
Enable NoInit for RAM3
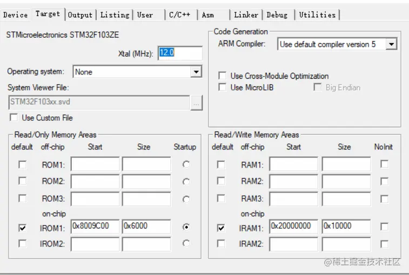[384, 199]
